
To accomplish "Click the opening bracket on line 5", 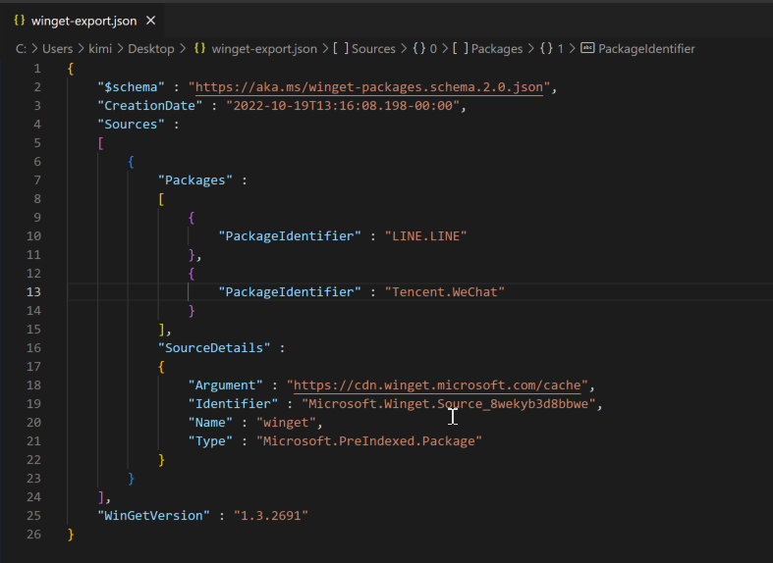I will click(100, 143).
